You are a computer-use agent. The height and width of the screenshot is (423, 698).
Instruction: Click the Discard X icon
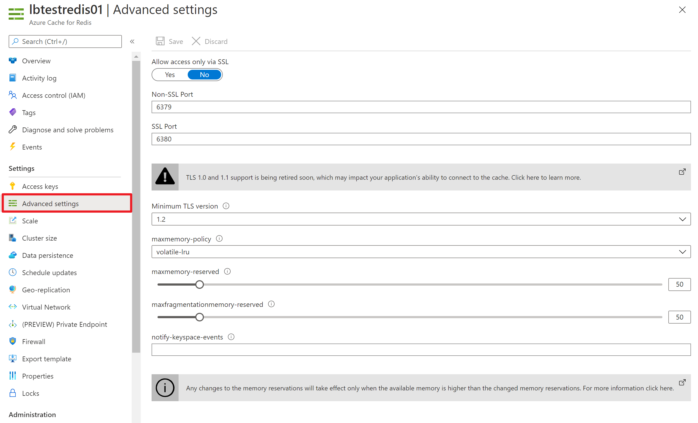tap(196, 41)
